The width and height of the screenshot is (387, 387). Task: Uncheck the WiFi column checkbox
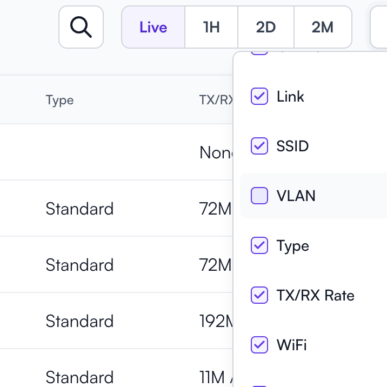(259, 345)
